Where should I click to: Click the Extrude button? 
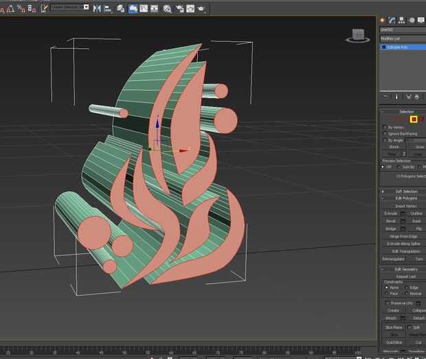(x=390, y=213)
